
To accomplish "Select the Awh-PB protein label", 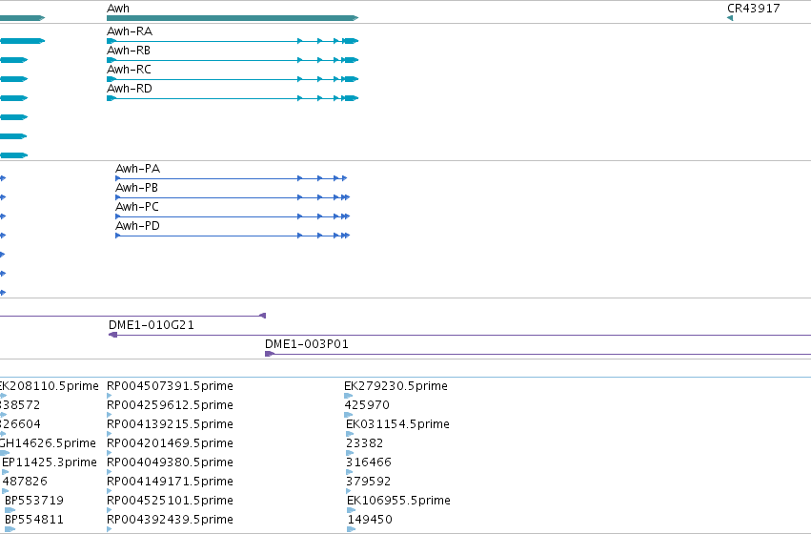I will click(x=136, y=188).
